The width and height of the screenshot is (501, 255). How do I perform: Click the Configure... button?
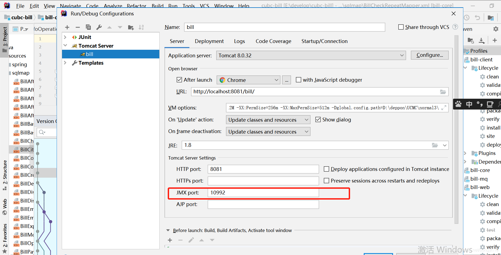click(430, 55)
